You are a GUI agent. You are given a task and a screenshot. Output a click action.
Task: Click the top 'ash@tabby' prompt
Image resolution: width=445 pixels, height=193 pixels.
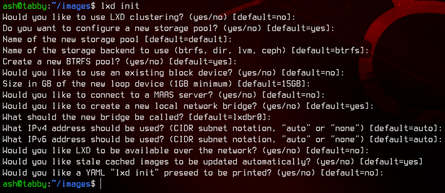tap(24, 5)
